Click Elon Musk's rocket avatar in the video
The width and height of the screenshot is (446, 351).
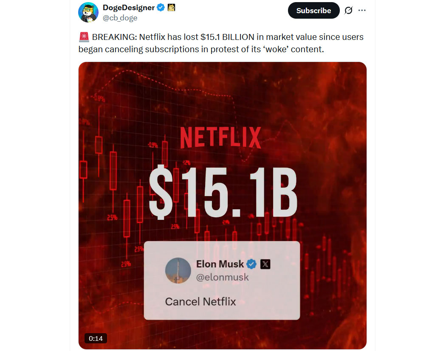click(178, 270)
